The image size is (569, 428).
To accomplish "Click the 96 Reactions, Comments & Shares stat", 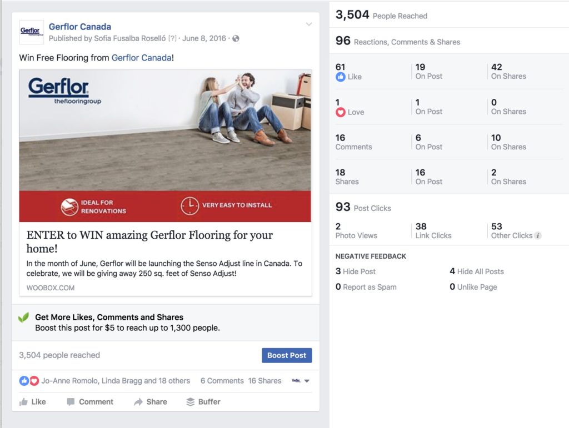I will [398, 41].
